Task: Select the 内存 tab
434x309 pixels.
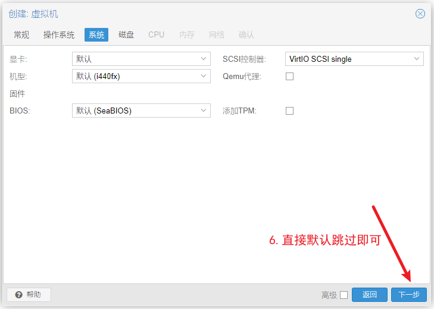Action: tap(187, 35)
